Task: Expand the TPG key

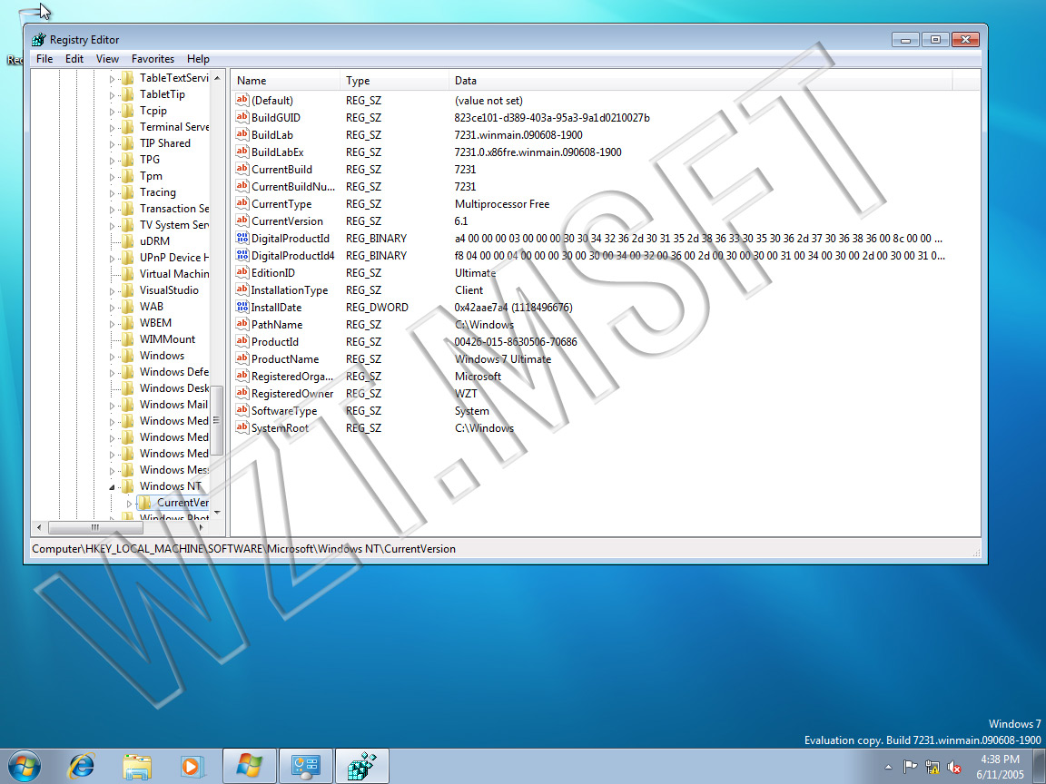Action: [x=112, y=160]
